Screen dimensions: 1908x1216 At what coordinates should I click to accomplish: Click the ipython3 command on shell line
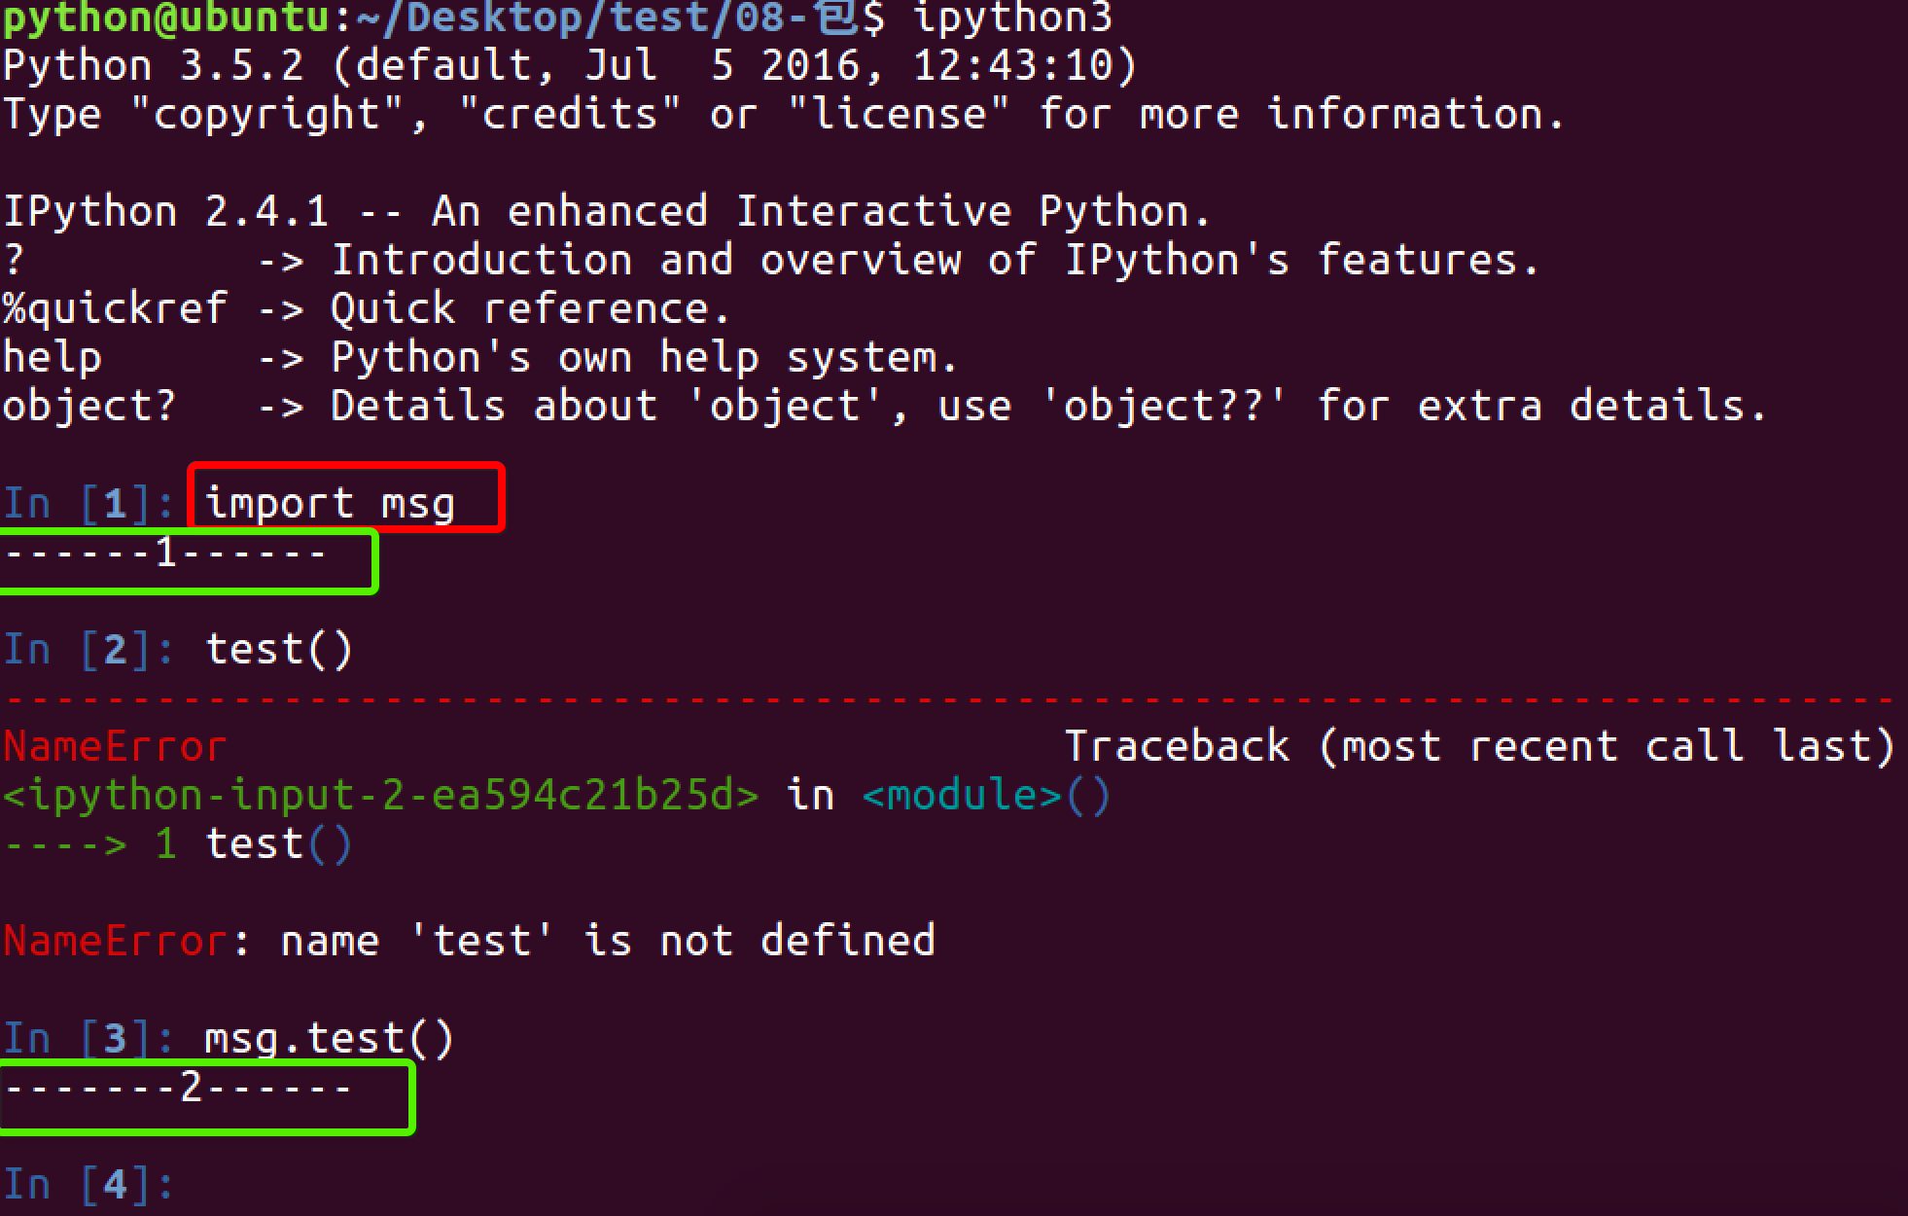pyautogui.click(x=1012, y=18)
